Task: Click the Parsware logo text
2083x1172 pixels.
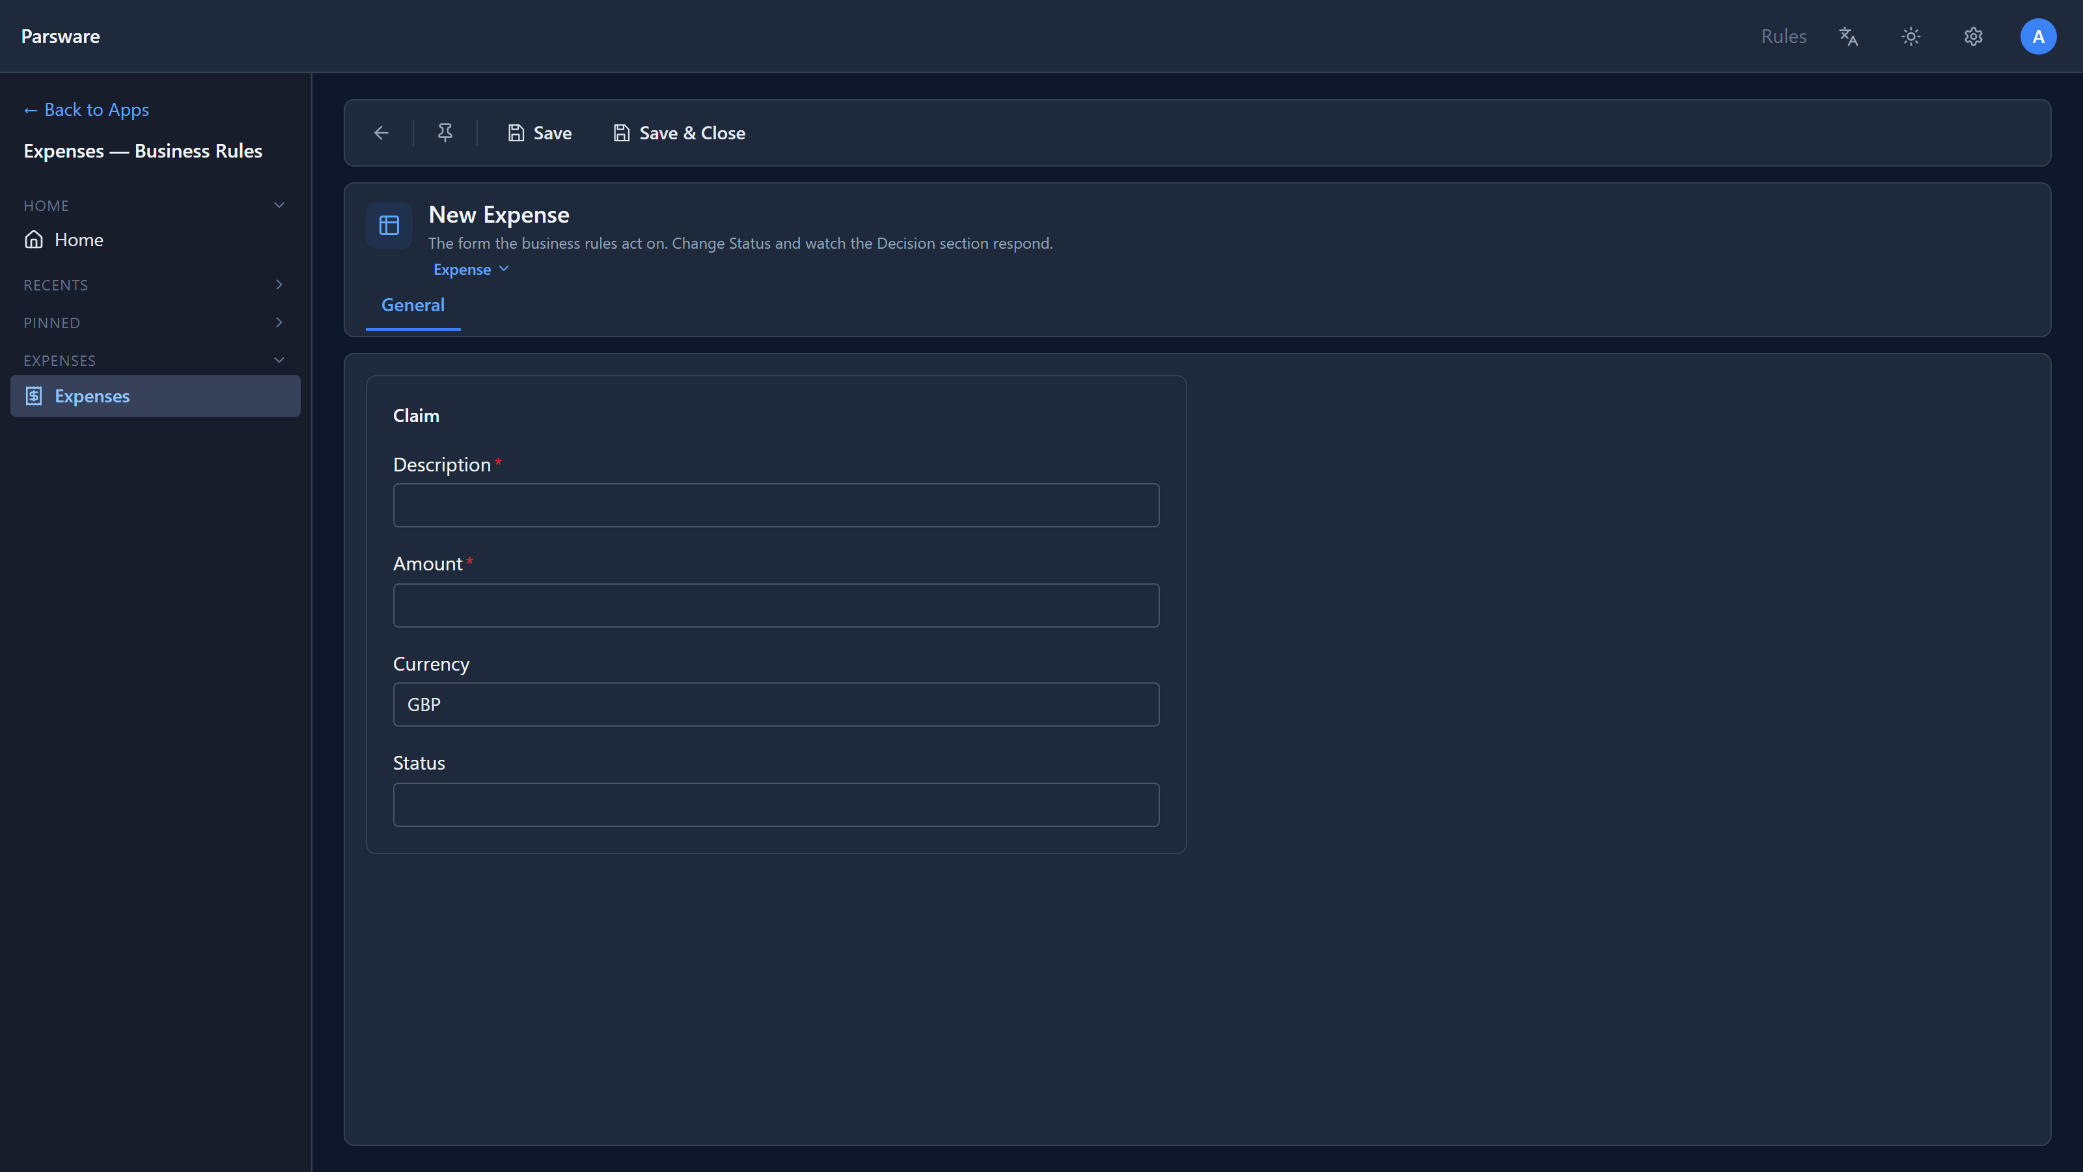Action: click(x=61, y=36)
